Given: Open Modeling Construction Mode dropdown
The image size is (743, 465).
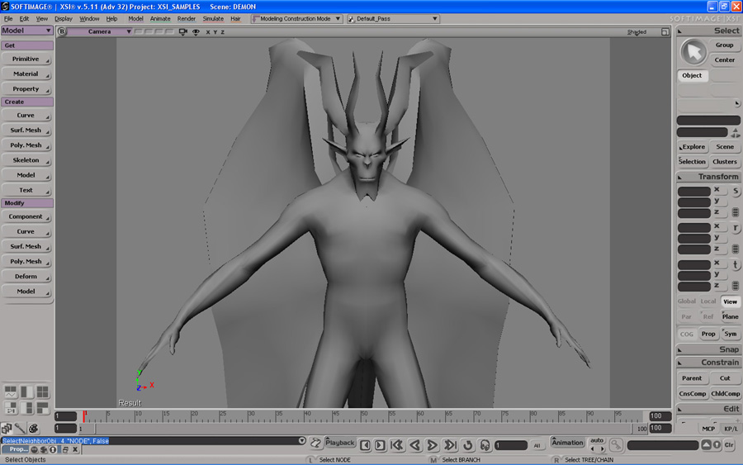Looking at the screenshot, I should click(296, 19).
